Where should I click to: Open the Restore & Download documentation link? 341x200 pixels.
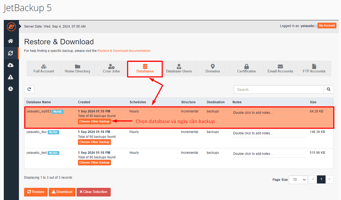124,51
